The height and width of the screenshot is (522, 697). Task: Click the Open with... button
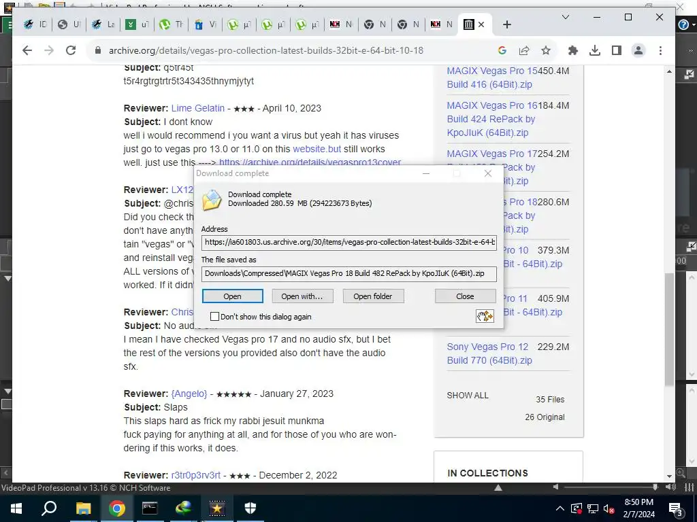pyautogui.click(x=302, y=296)
